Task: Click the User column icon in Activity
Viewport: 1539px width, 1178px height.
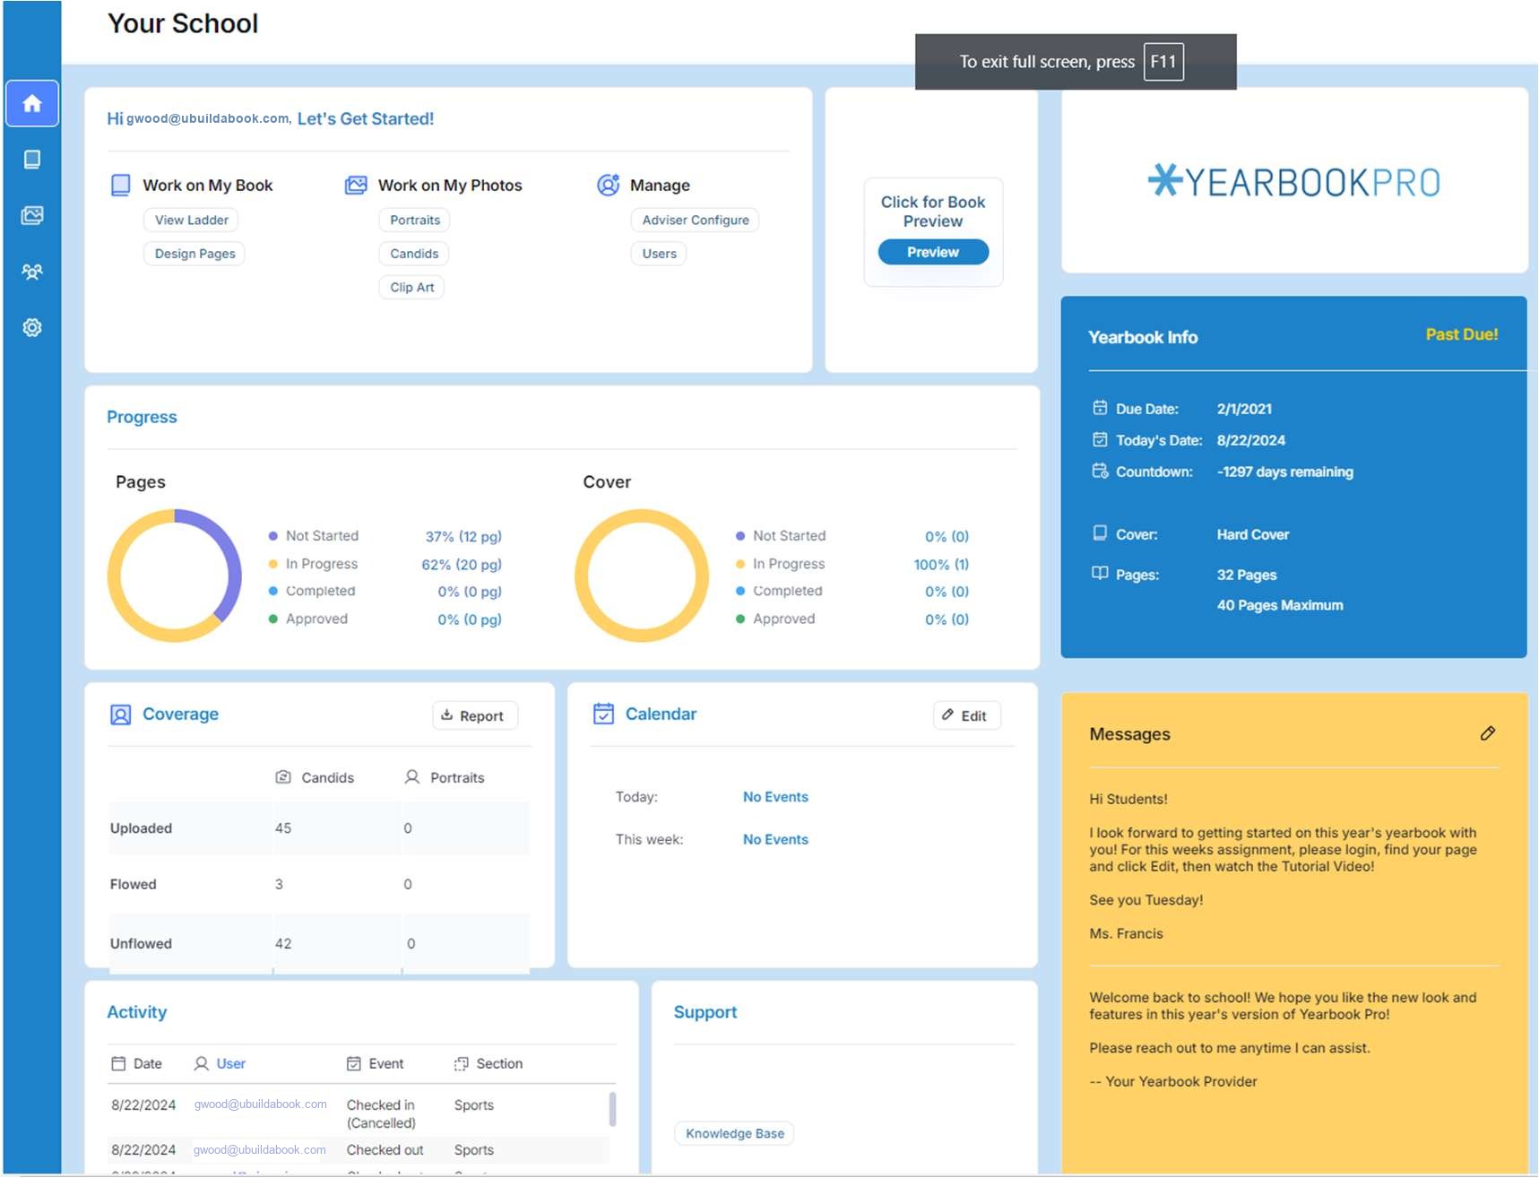Action: [x=202, y=1063]
